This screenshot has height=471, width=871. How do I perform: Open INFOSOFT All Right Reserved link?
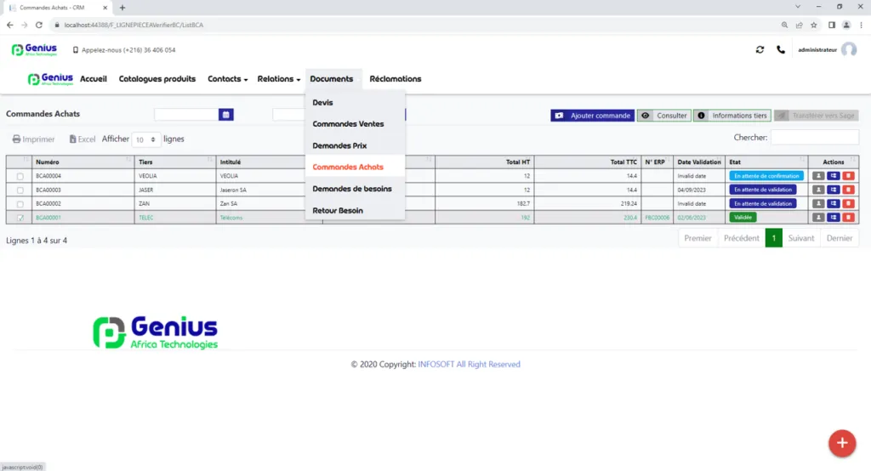point(469,365)
